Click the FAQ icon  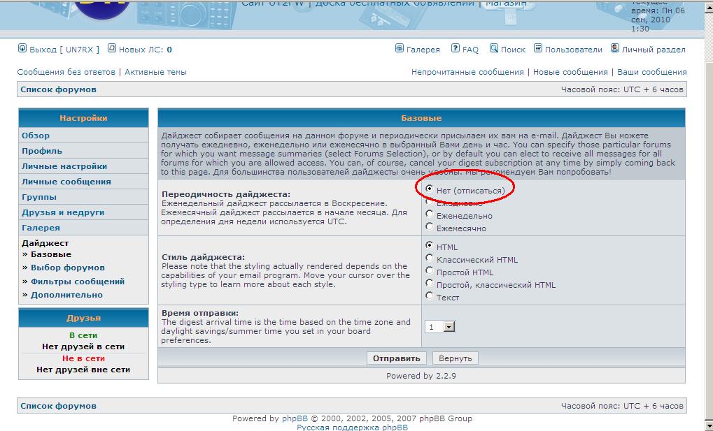click(x=456, y=49)
